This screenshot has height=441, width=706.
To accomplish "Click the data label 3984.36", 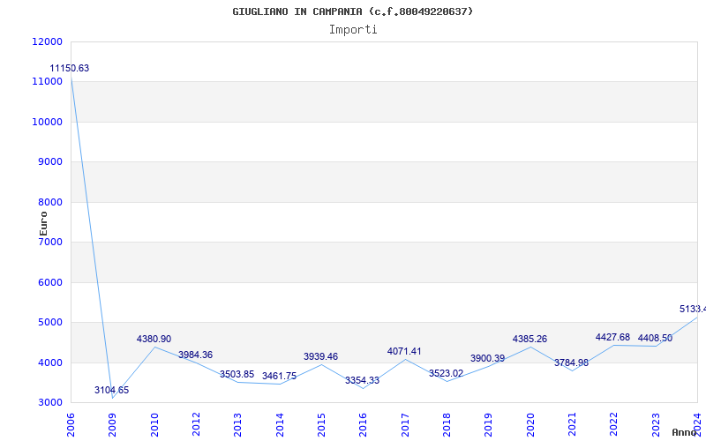I will point(195,355).
